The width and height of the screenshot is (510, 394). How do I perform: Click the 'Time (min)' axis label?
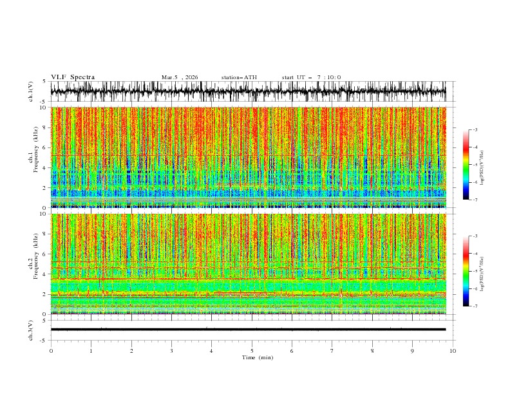coord(258,357)
